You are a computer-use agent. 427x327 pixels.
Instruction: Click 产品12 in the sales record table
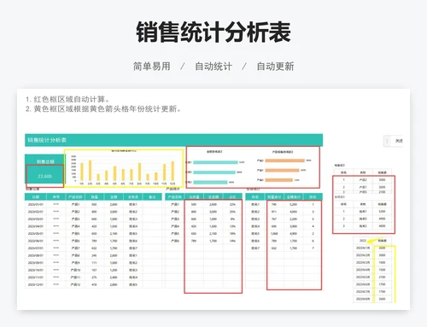pos(75,284)
